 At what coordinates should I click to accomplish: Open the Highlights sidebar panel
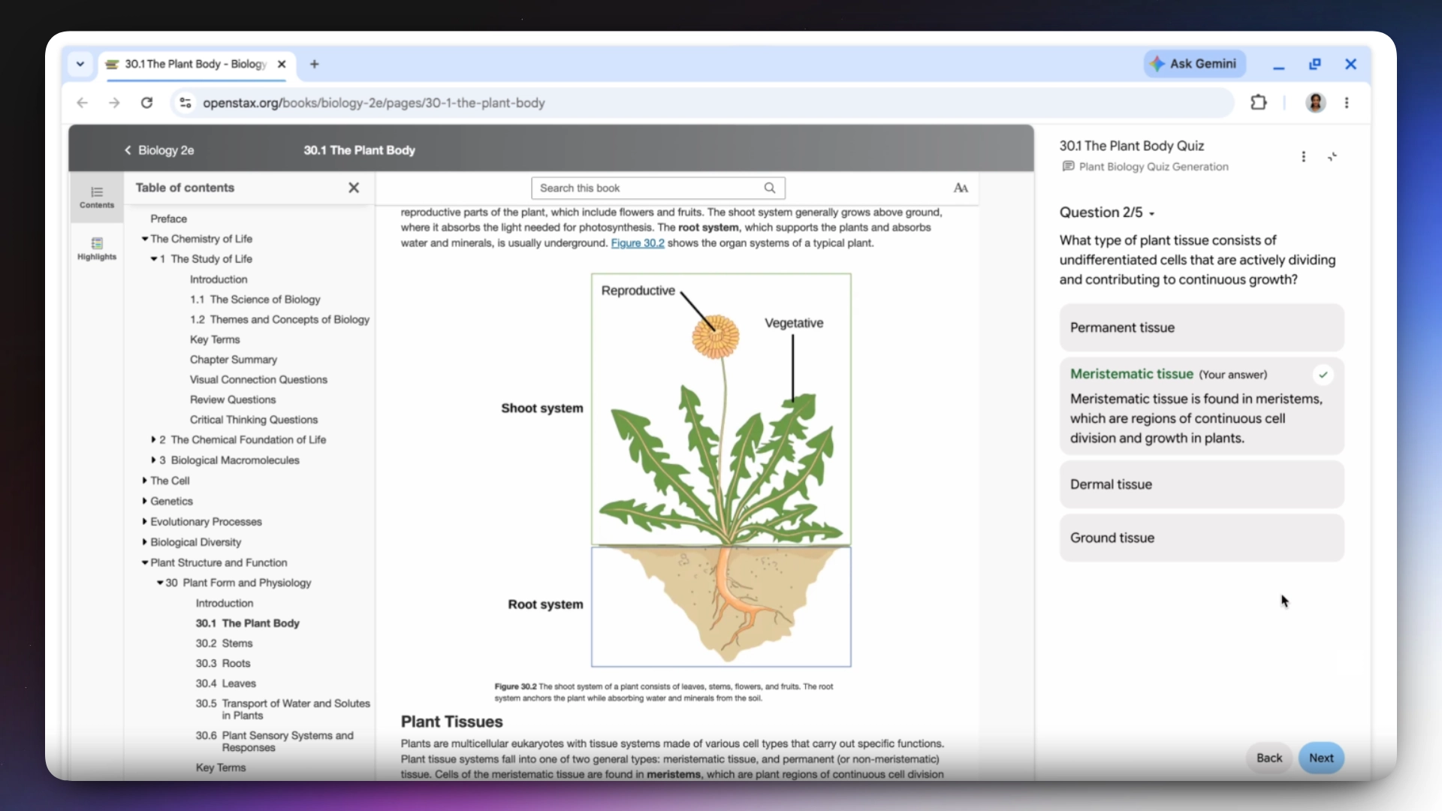97,248
